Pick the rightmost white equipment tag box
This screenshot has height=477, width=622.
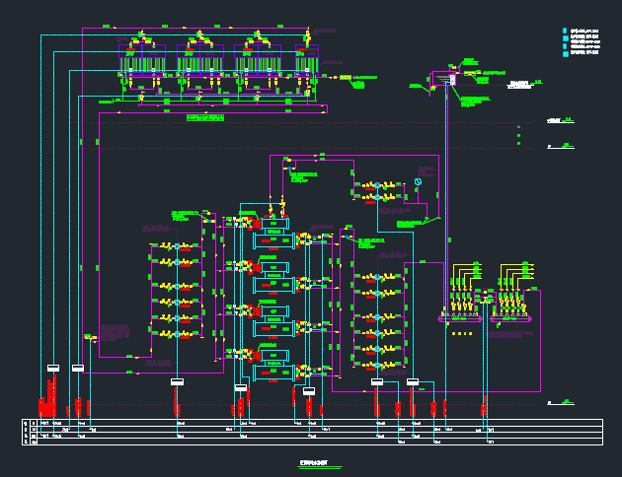(x=413, y=381)
